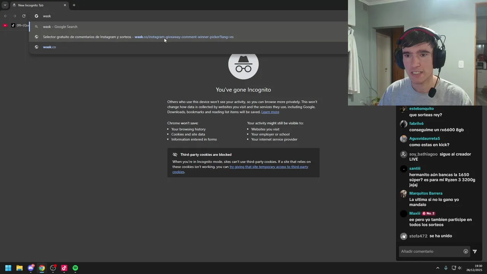Open fabrilv6's chat profile
The height and width of the screenshot is (274, 487).
(416, 124)
